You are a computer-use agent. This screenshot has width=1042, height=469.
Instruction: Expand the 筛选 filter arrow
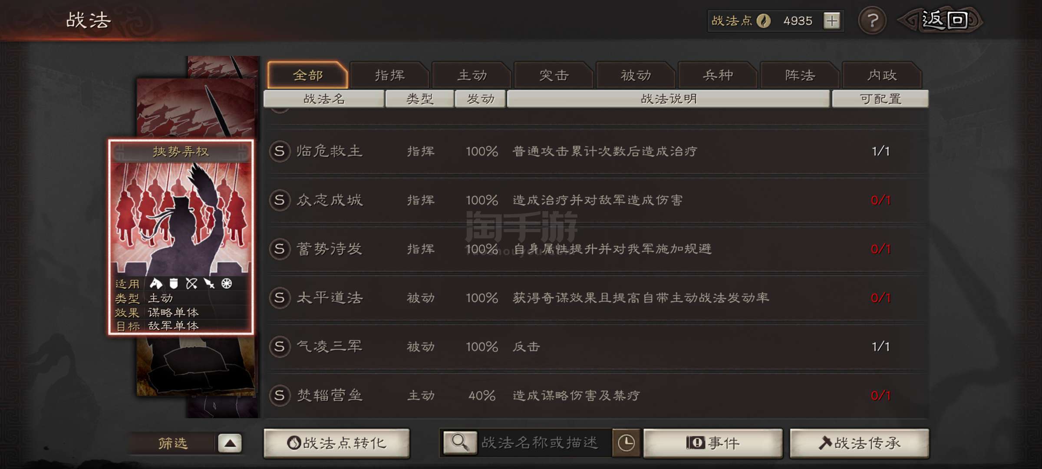pyautogui.click(x=230, y=443)
